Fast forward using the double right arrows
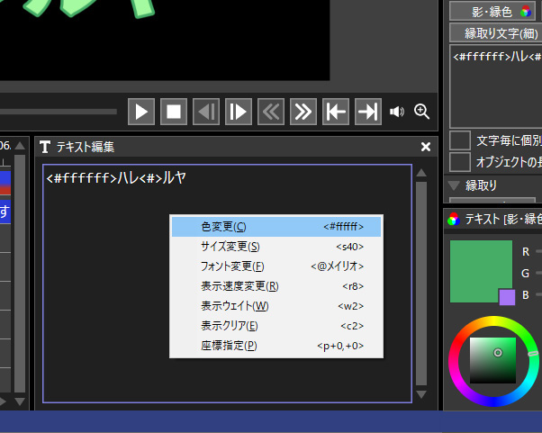This screenshot has width=542, height=433. 303,112
